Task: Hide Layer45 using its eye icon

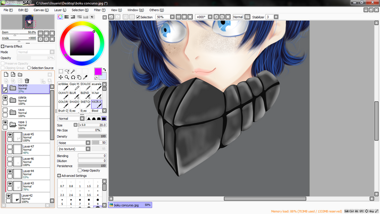Action: 10,134
